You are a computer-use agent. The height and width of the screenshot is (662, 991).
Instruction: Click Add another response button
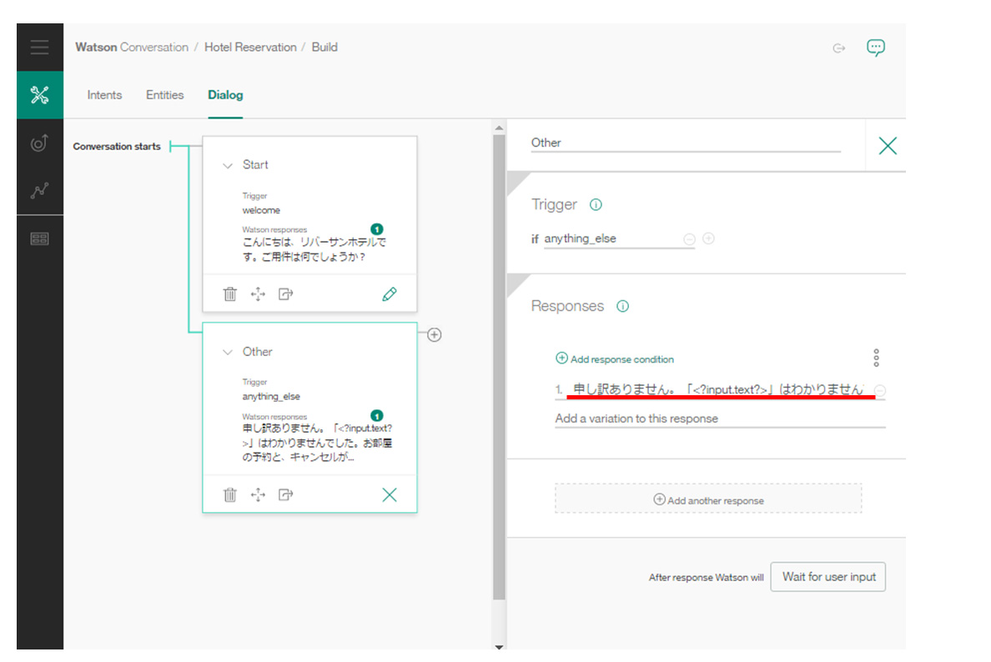point(708,499)
